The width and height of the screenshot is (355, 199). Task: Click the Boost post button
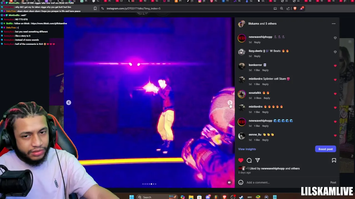click(x=326, y=149)
